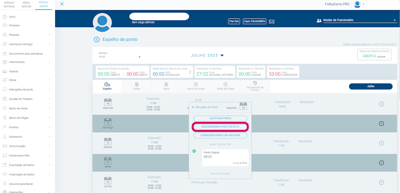Screen dimensions: 400x193
Task: Click the envelope icon next to Depto FOLHACERTA
Action: pos(272,22)
